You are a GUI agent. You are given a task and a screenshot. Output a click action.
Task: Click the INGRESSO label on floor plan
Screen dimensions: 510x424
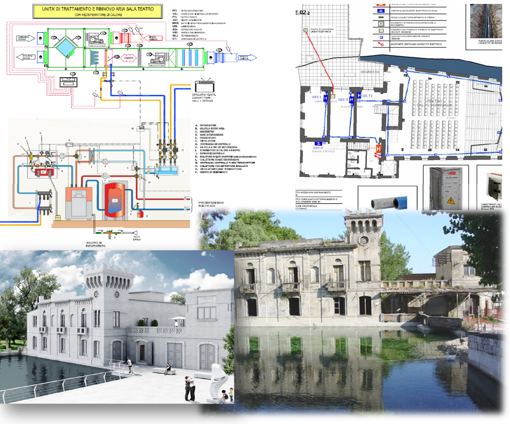point(371,72)
